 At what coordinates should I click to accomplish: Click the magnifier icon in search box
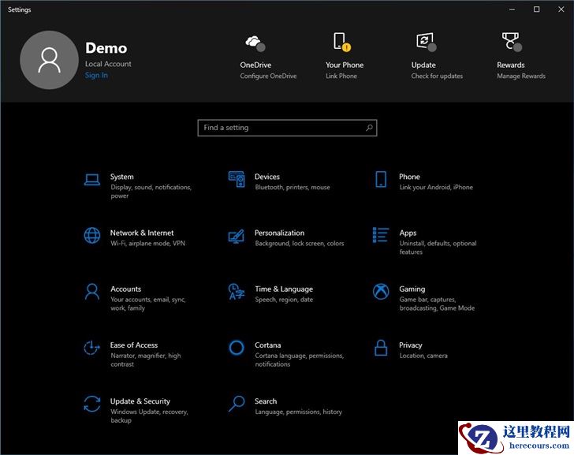point(369,128)
